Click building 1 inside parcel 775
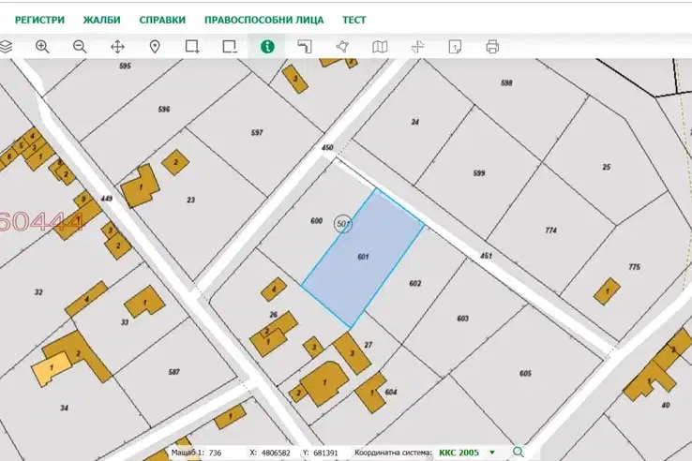Image resolution: width=692 pixels, height=461 pixels. [607, 291]
